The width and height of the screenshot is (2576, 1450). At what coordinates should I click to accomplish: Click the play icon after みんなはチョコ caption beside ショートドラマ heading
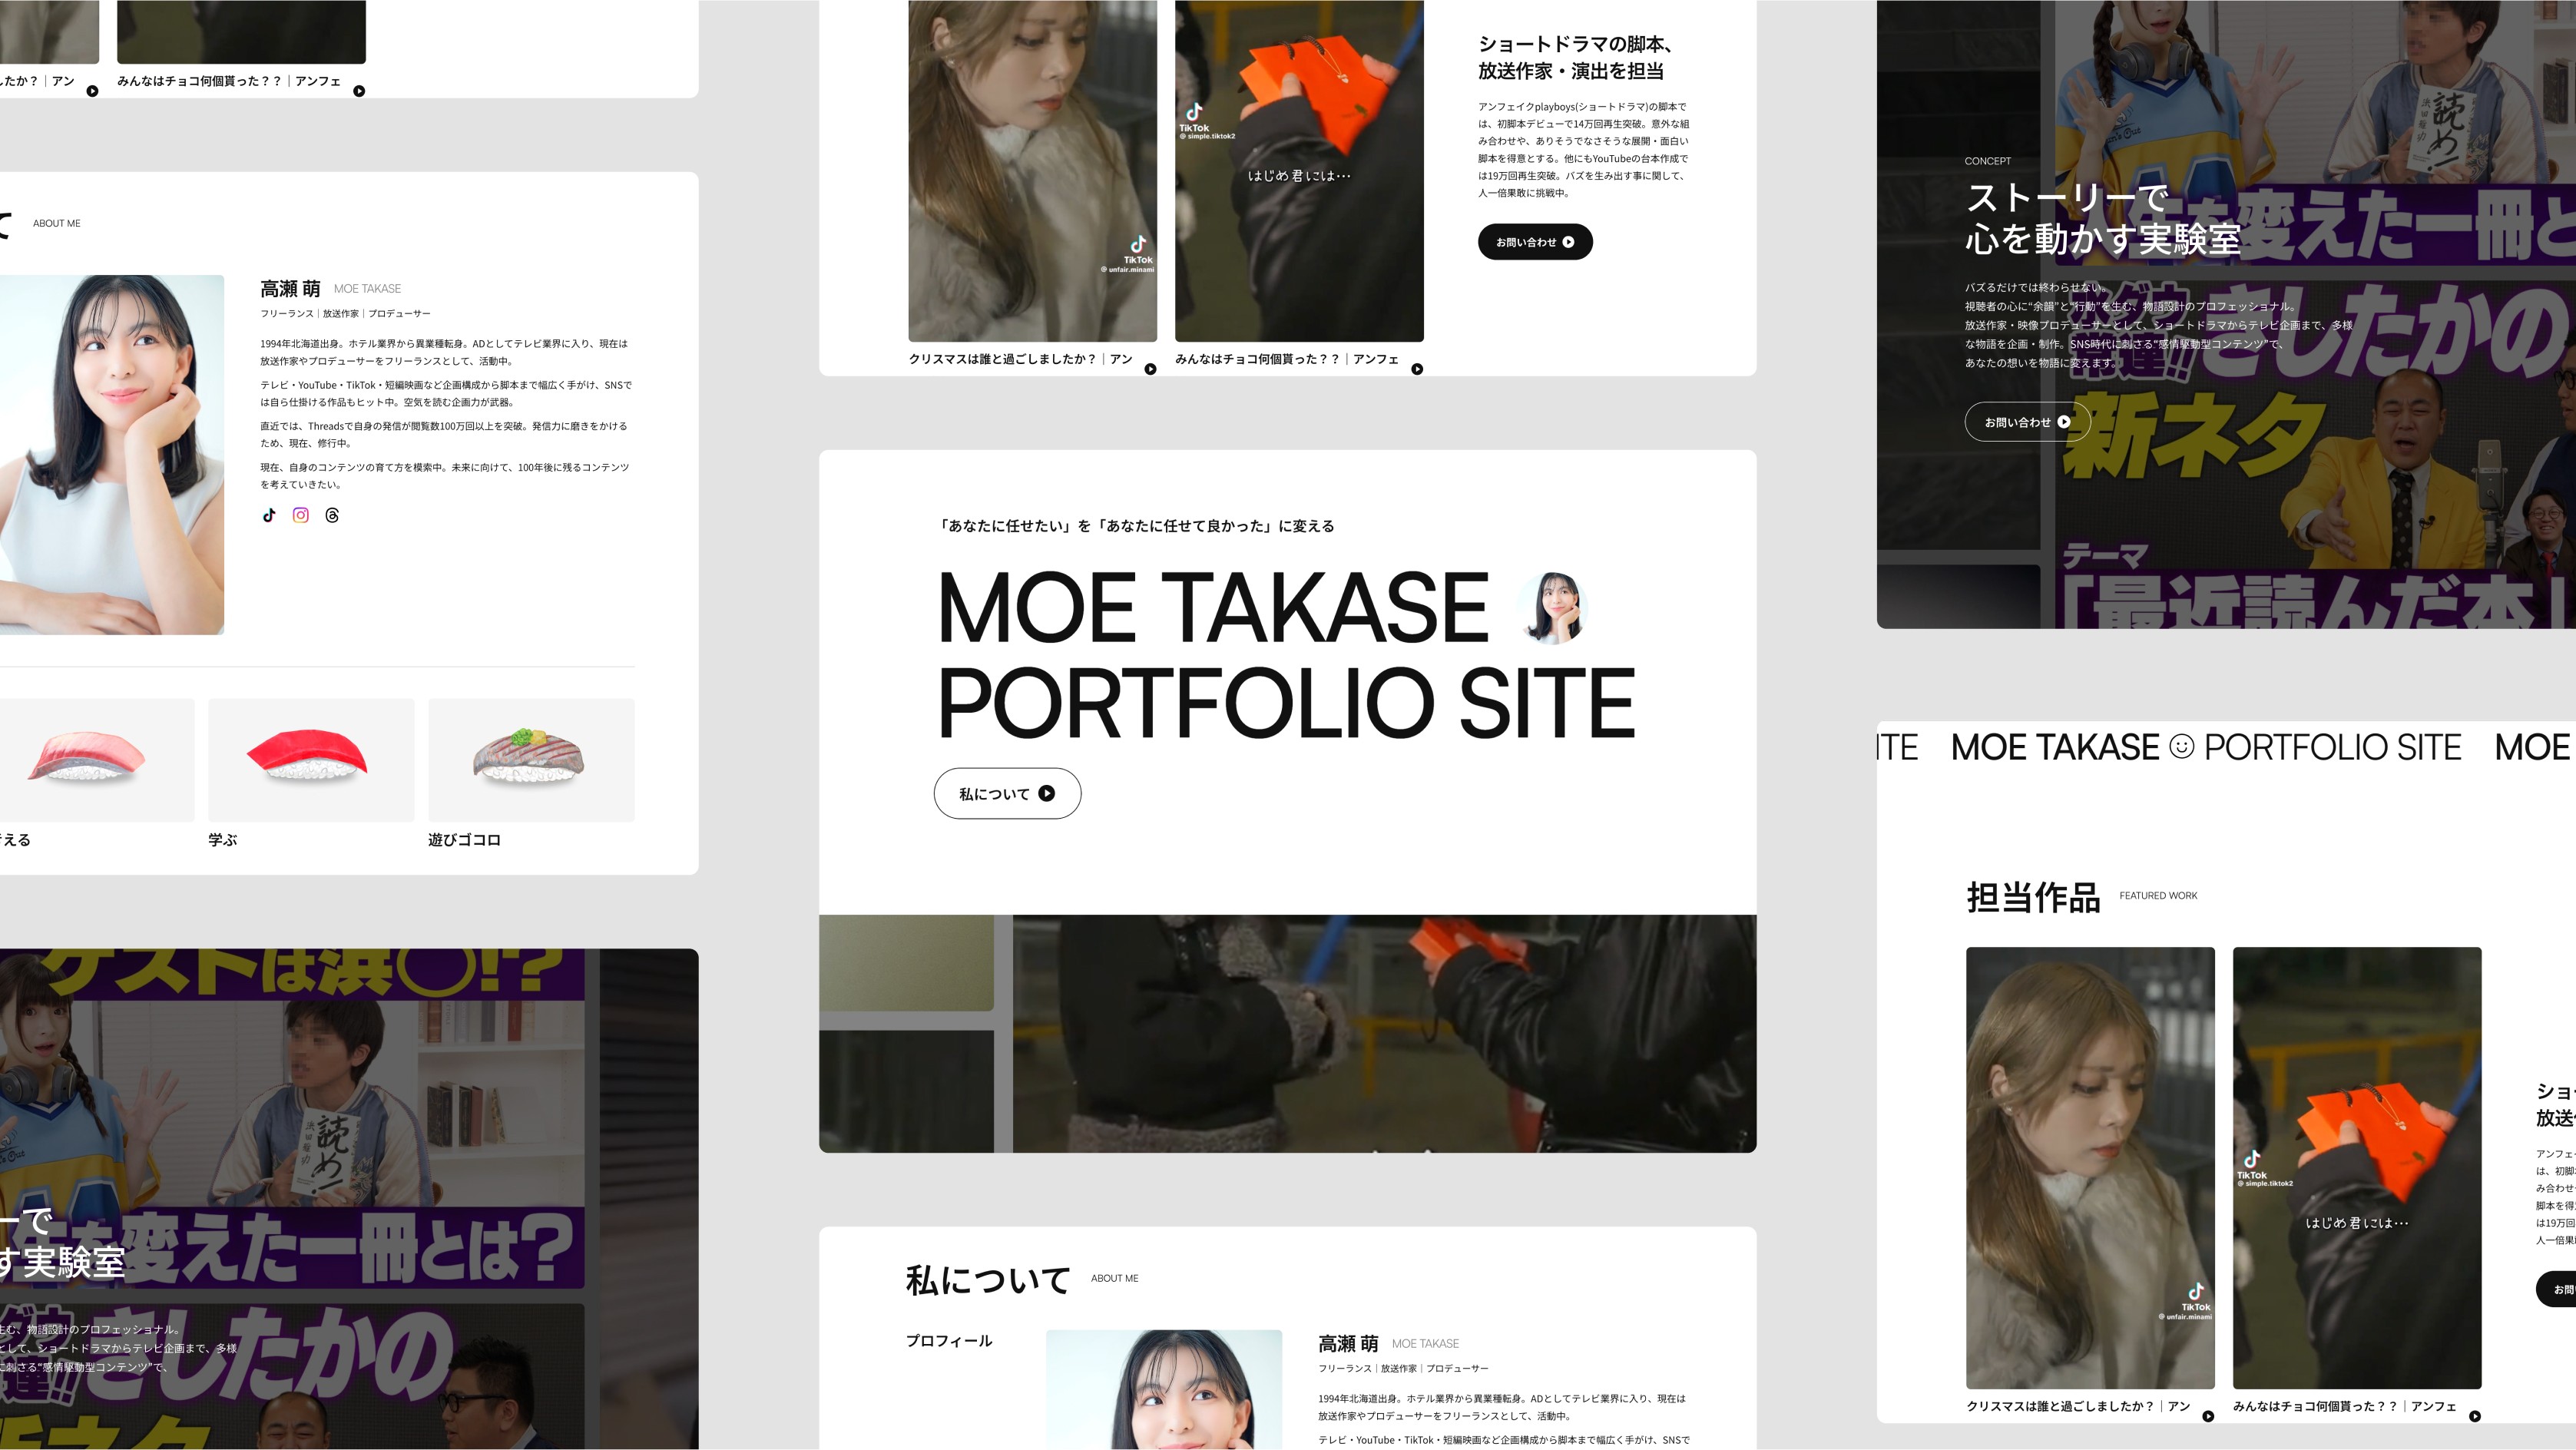[1417, 369]
